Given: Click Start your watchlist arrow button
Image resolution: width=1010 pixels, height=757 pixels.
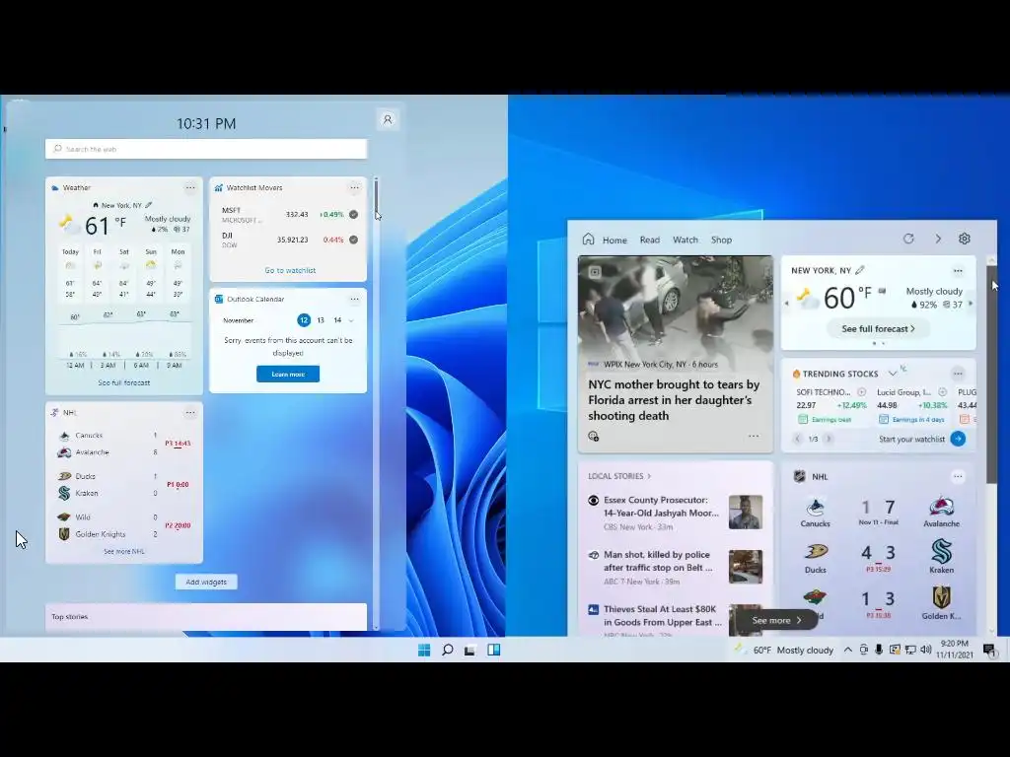Looking at the screenshot, I should click(x=958, y=439).
